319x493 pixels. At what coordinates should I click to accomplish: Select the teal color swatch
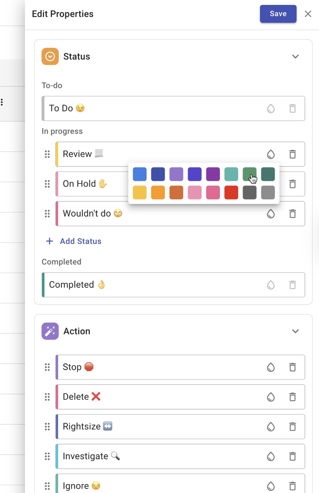click(x=231, y=174)
